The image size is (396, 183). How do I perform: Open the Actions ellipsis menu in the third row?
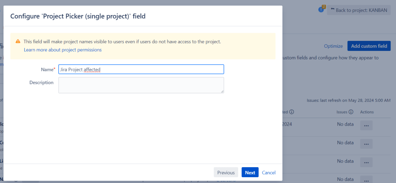(366, 162)
